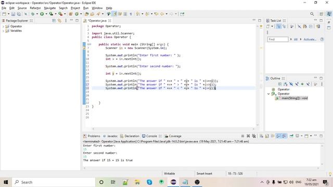Click the Back navigation arrow in toolbar
This screenshot has height=187, width=333.
[x=162, y=14]
